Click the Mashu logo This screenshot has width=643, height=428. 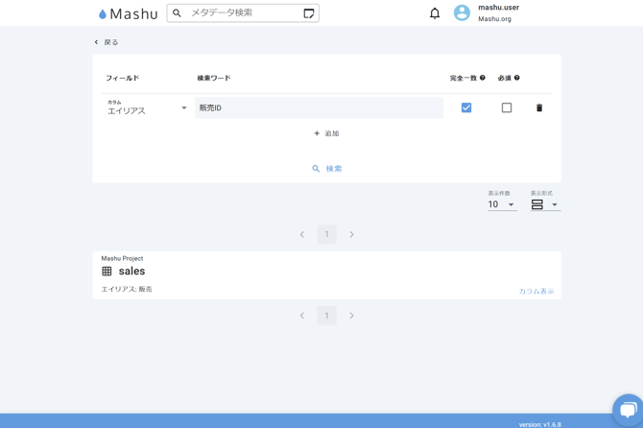tap(128, 13)
